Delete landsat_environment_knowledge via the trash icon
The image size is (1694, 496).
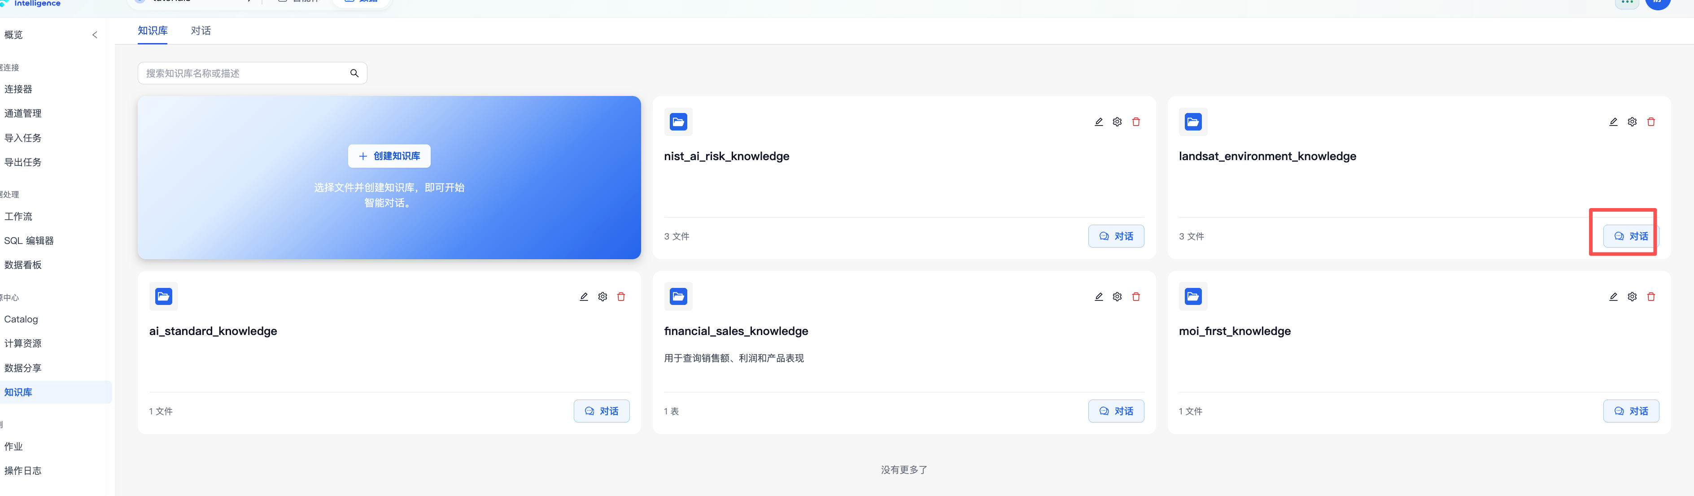tap(1650, 122)
